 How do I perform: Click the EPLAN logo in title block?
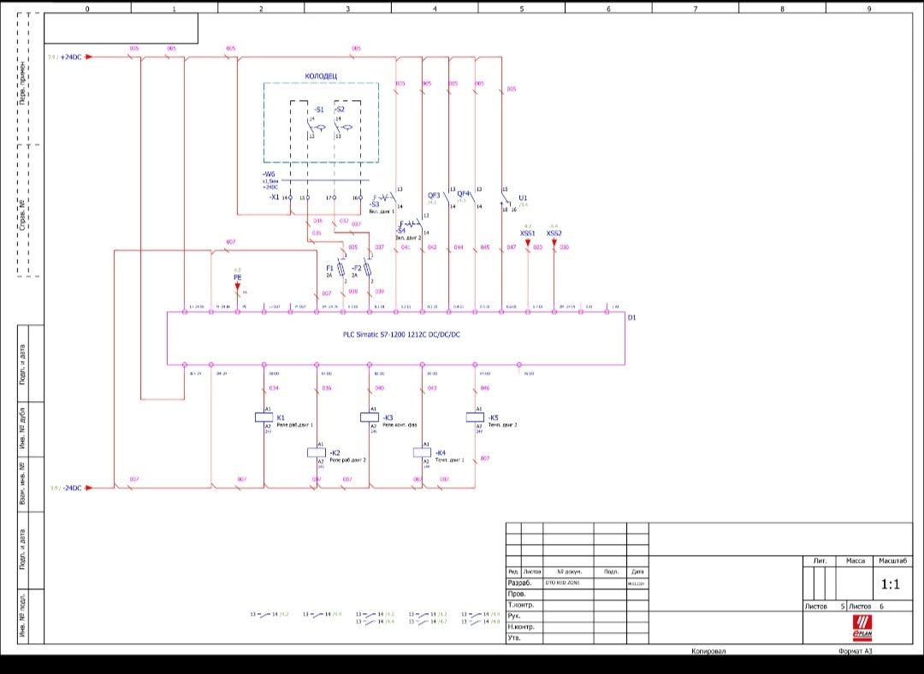coord(862,628)
